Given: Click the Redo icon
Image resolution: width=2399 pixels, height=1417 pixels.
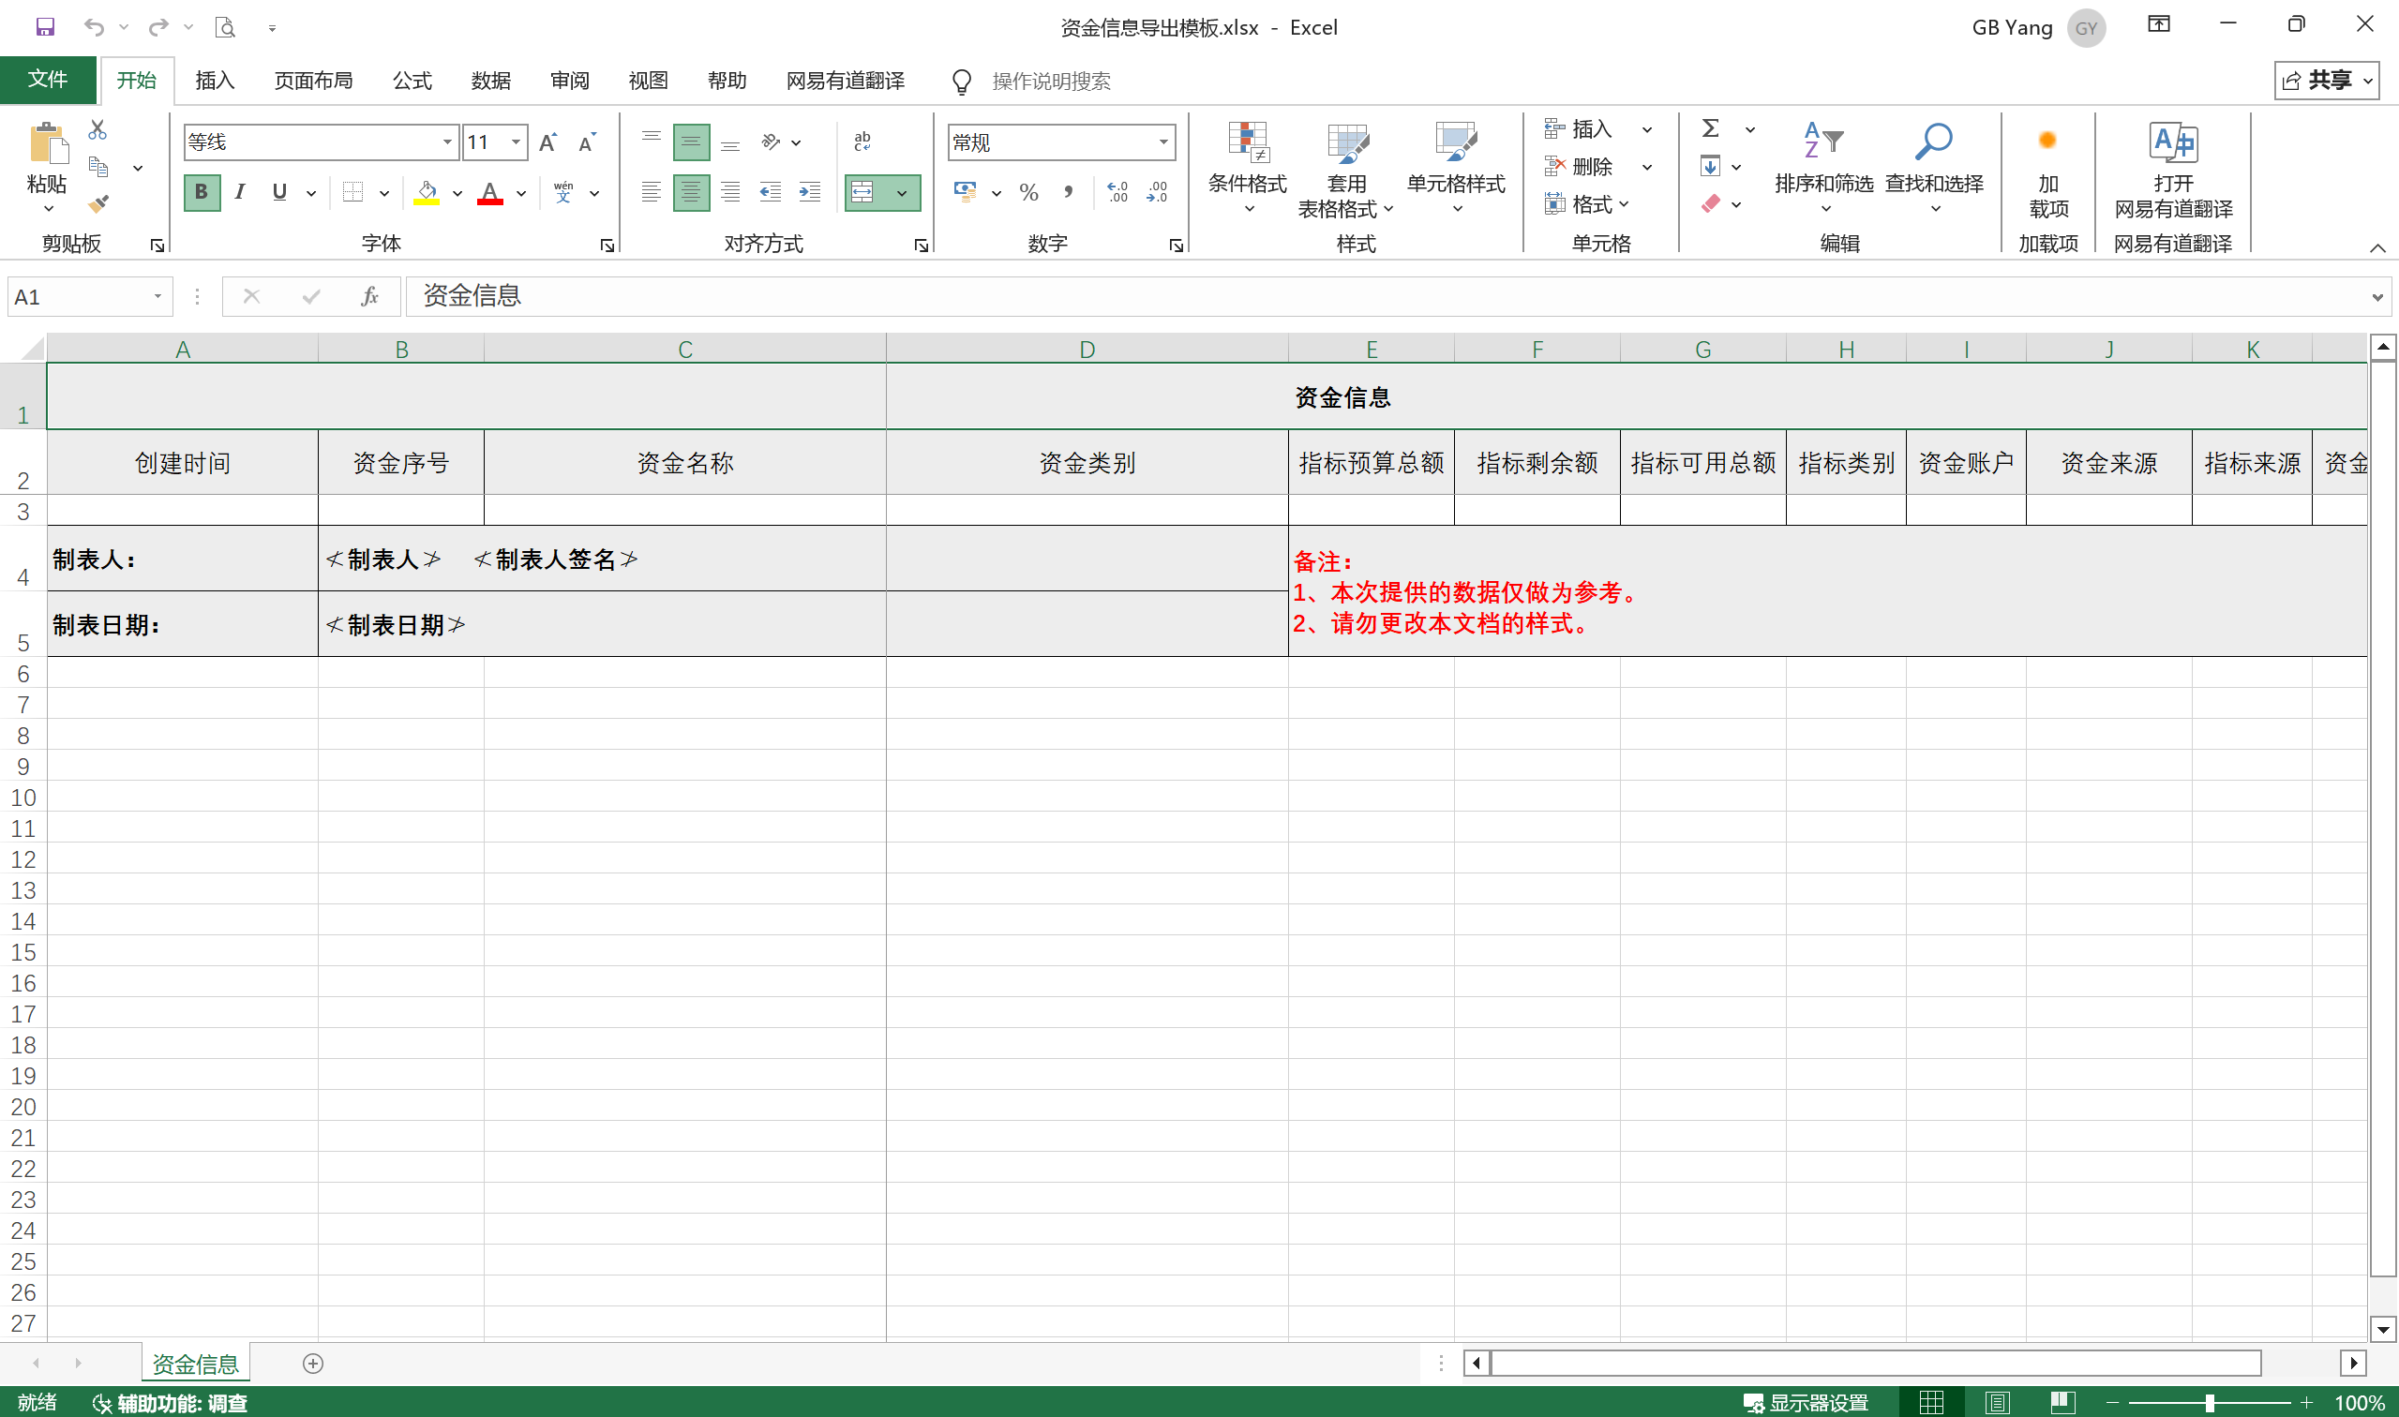Looking at the screenshot, I should click(158, 27).
